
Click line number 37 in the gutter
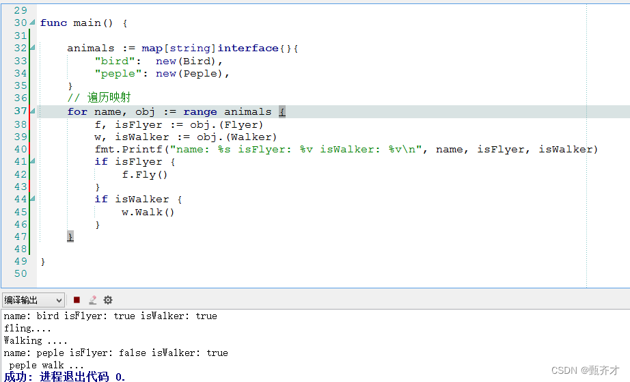20,111
